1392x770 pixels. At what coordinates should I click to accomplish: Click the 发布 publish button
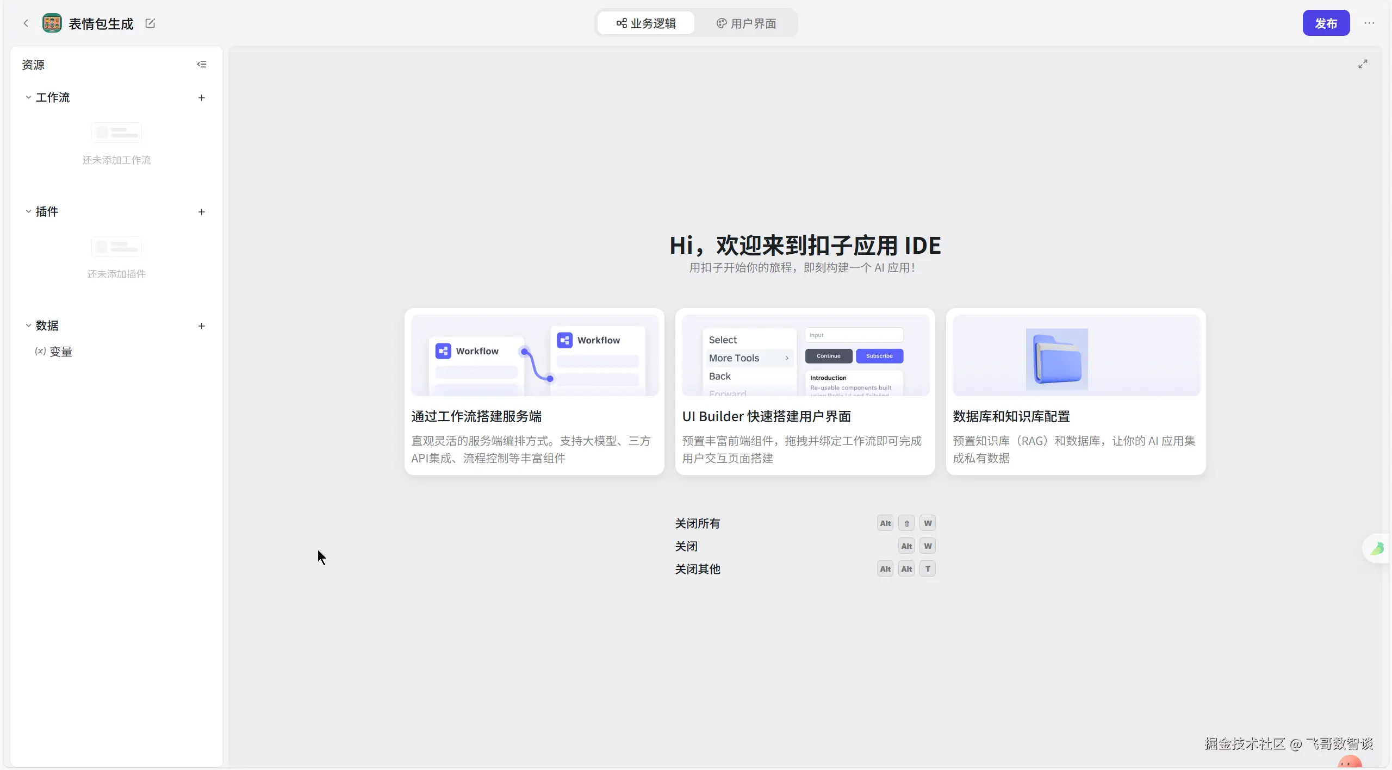coord(1326,23)
